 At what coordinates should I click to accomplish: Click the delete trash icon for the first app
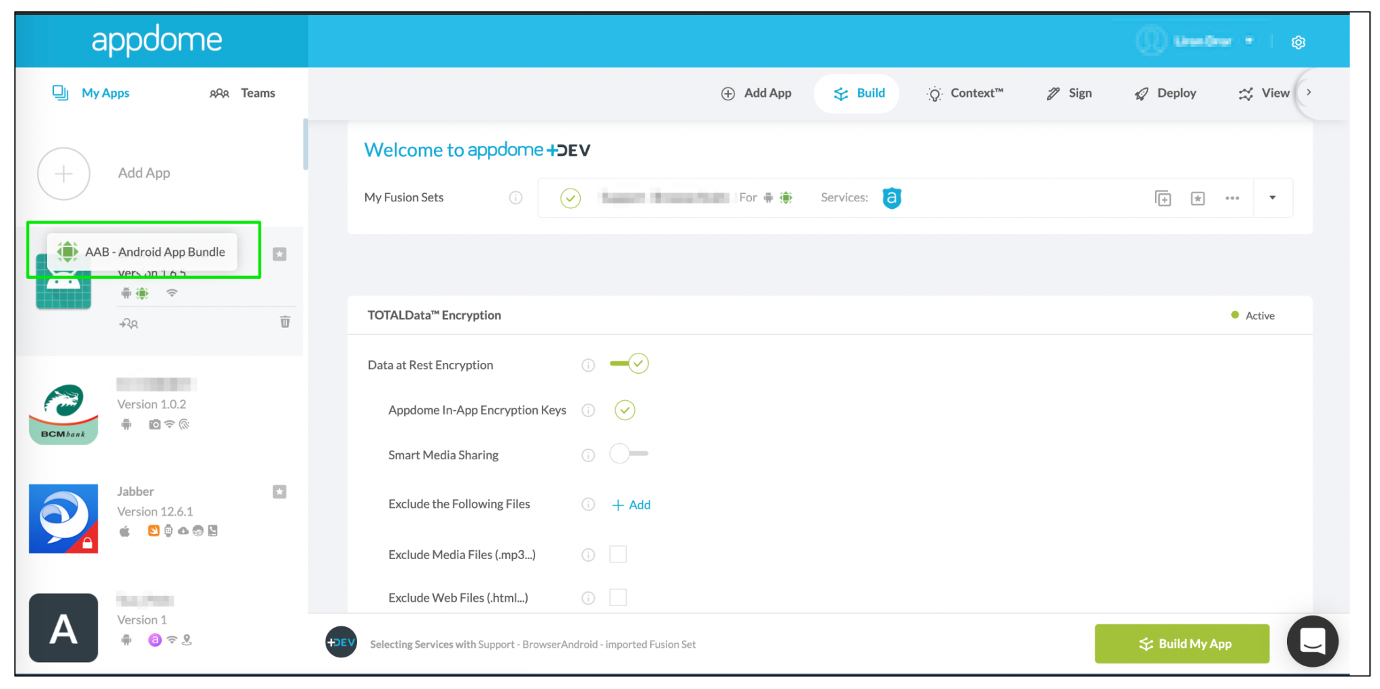[x=285, y=322]
